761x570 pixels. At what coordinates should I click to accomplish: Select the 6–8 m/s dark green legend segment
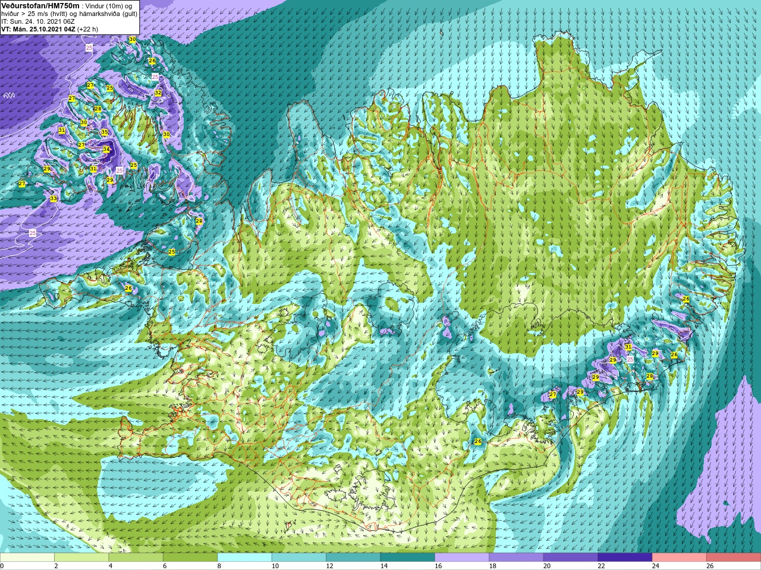point(190,558)
